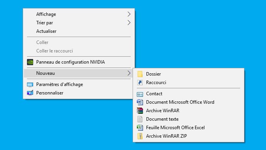Open the Affichage menu entry
Viewport: 266px width, 150px height.
pyautogui.click(x=79, y=14)
